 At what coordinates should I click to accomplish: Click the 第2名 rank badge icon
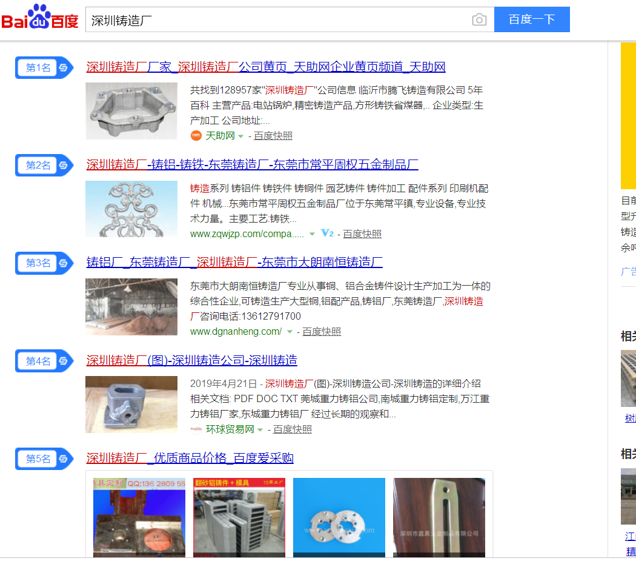(x=45, y=166)
